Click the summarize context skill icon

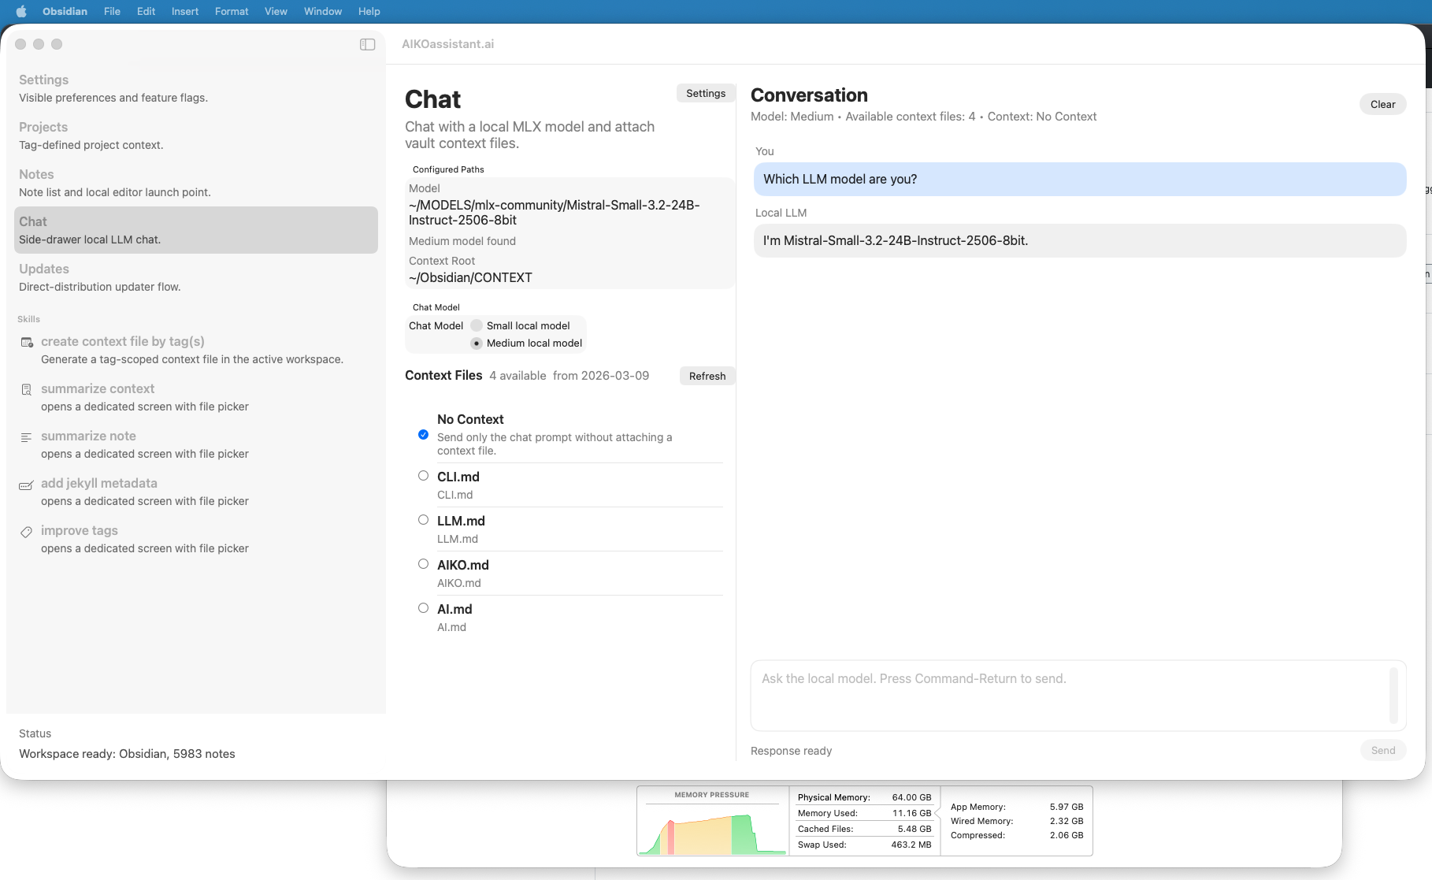point(26,390)
